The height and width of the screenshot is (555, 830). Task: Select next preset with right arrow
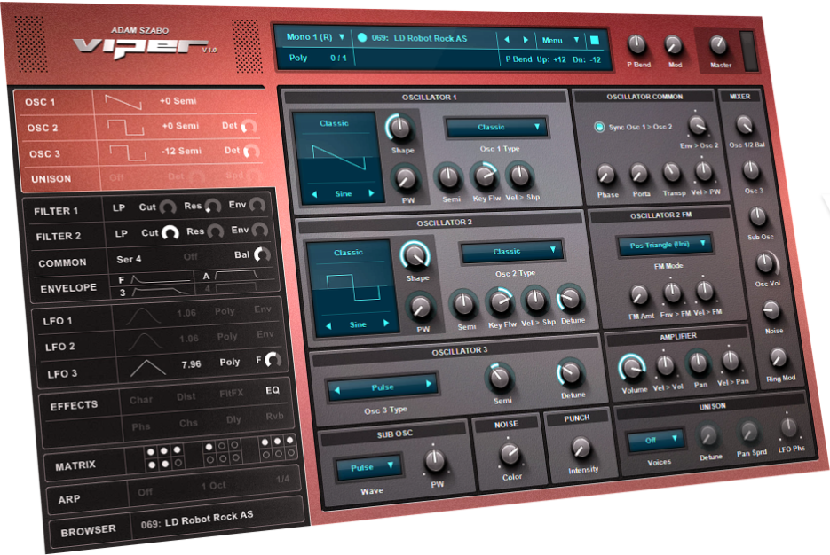click(x=526, y=40)
